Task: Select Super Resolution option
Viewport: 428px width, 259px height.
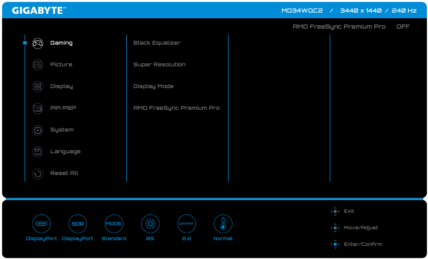Action: (x=159, y=65)
